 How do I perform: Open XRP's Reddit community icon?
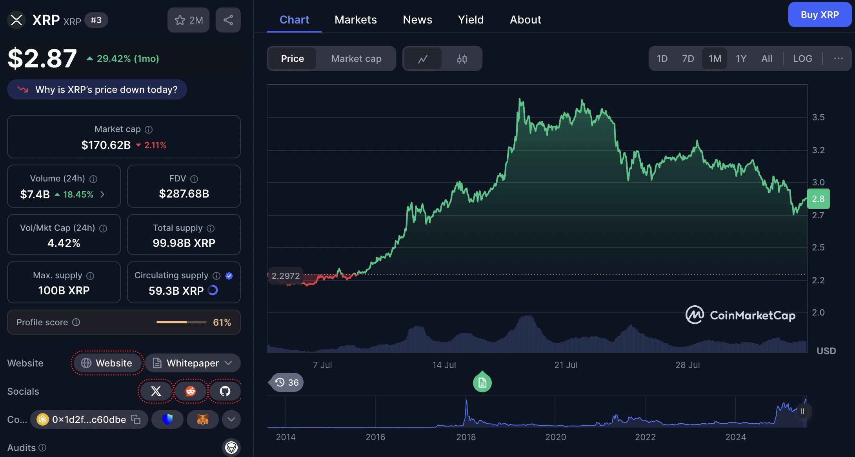tap(190, 391)
